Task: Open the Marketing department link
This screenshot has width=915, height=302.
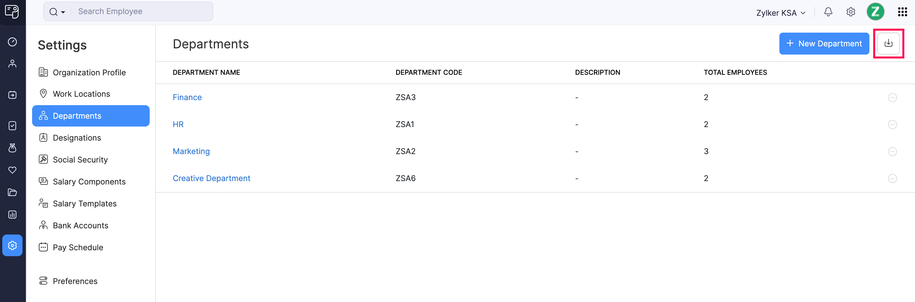Action: coord(191,151)
